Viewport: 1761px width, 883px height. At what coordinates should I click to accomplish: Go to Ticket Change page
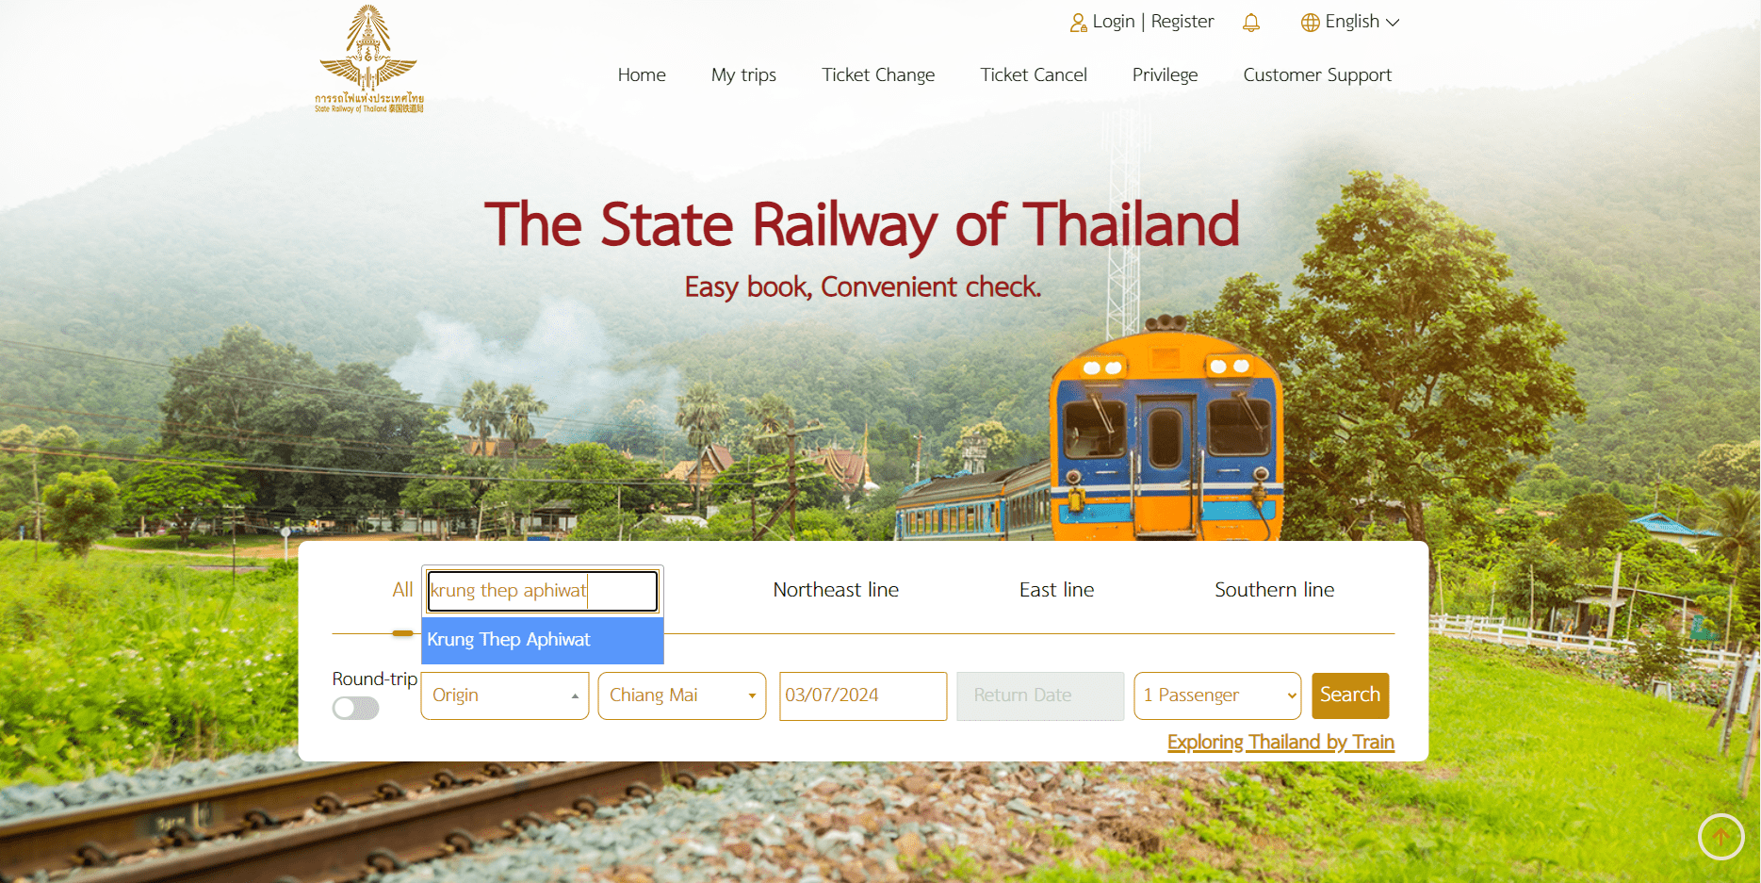[878, 75]
